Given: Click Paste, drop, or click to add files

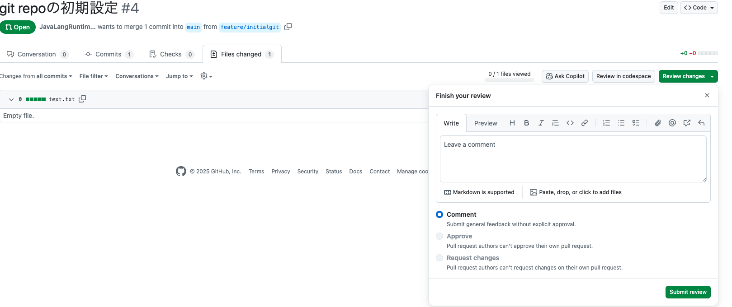Looking at the screenshot, I should pos(576,192).
